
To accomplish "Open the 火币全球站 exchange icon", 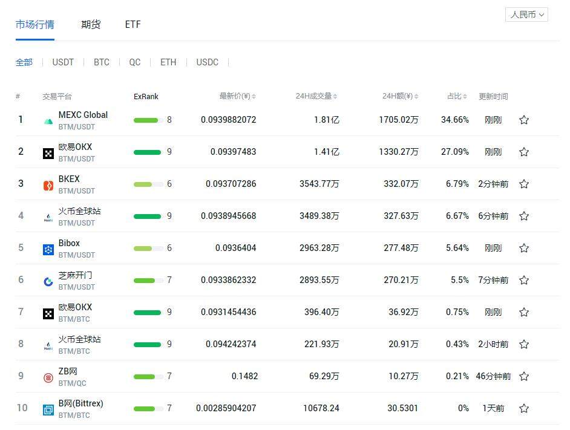I will tap(48, 216).
